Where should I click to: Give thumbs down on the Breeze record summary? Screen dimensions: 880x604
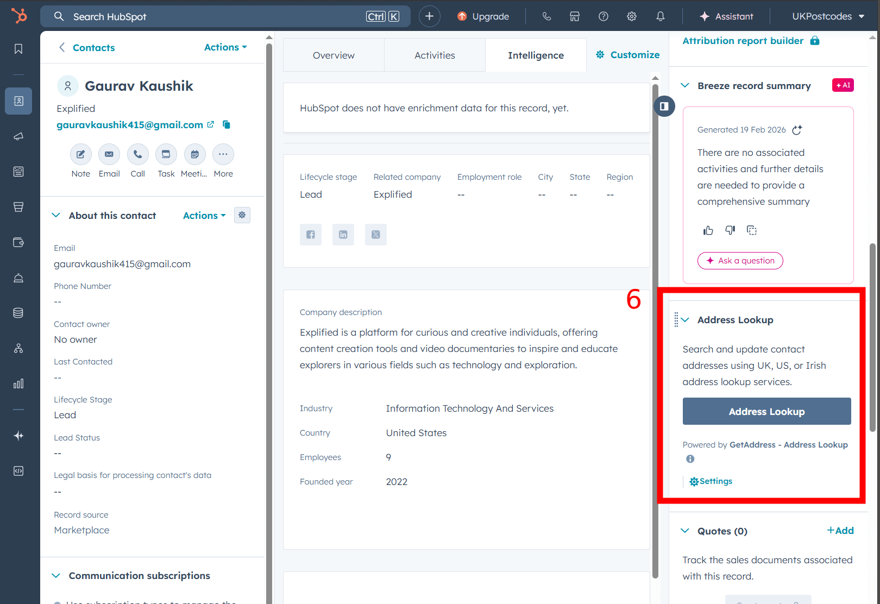point(730,230)
